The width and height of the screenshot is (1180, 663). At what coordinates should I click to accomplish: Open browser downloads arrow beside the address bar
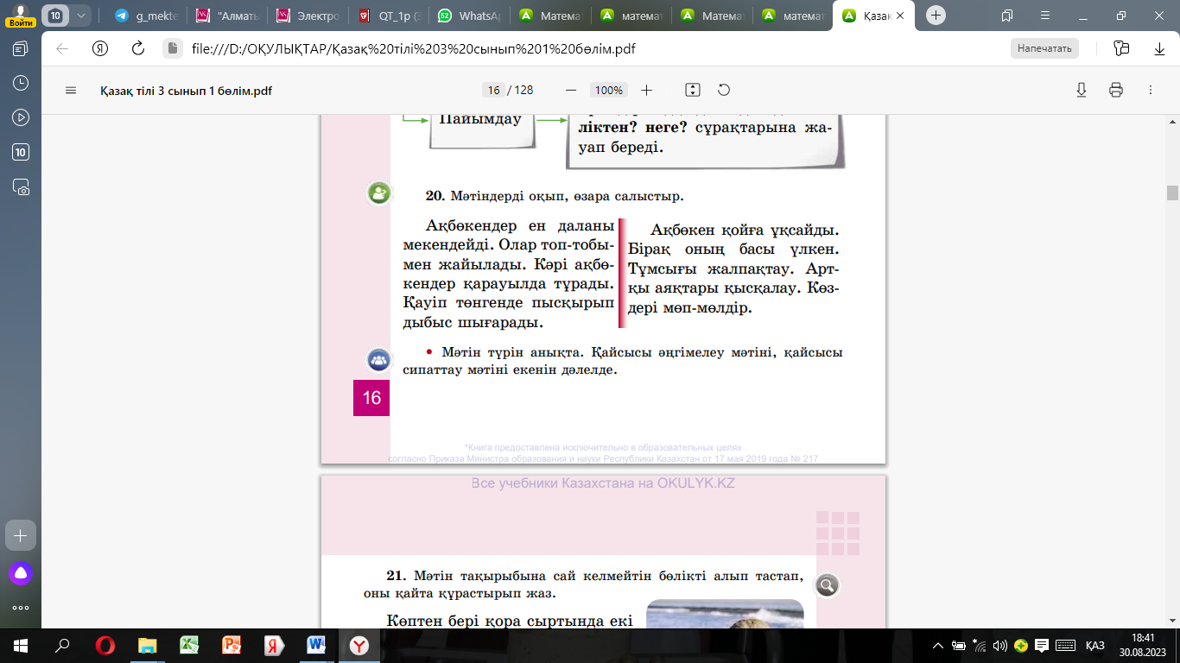click(1159, 48)
